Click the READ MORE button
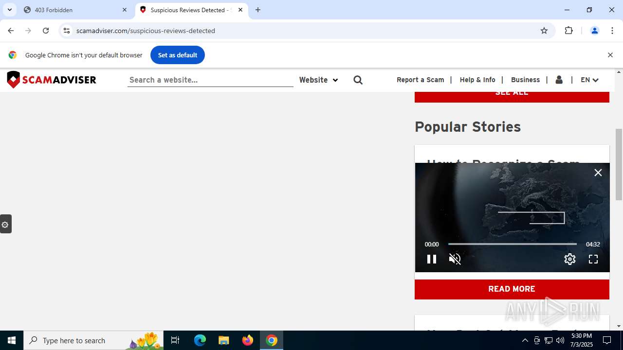Image resolution: width=623 pixels, height=350 pixels. tap(512, 289)
